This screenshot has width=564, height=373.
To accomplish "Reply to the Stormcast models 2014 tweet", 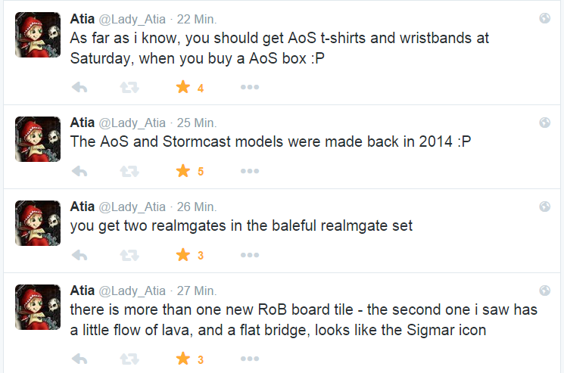I will click(79, 172).
